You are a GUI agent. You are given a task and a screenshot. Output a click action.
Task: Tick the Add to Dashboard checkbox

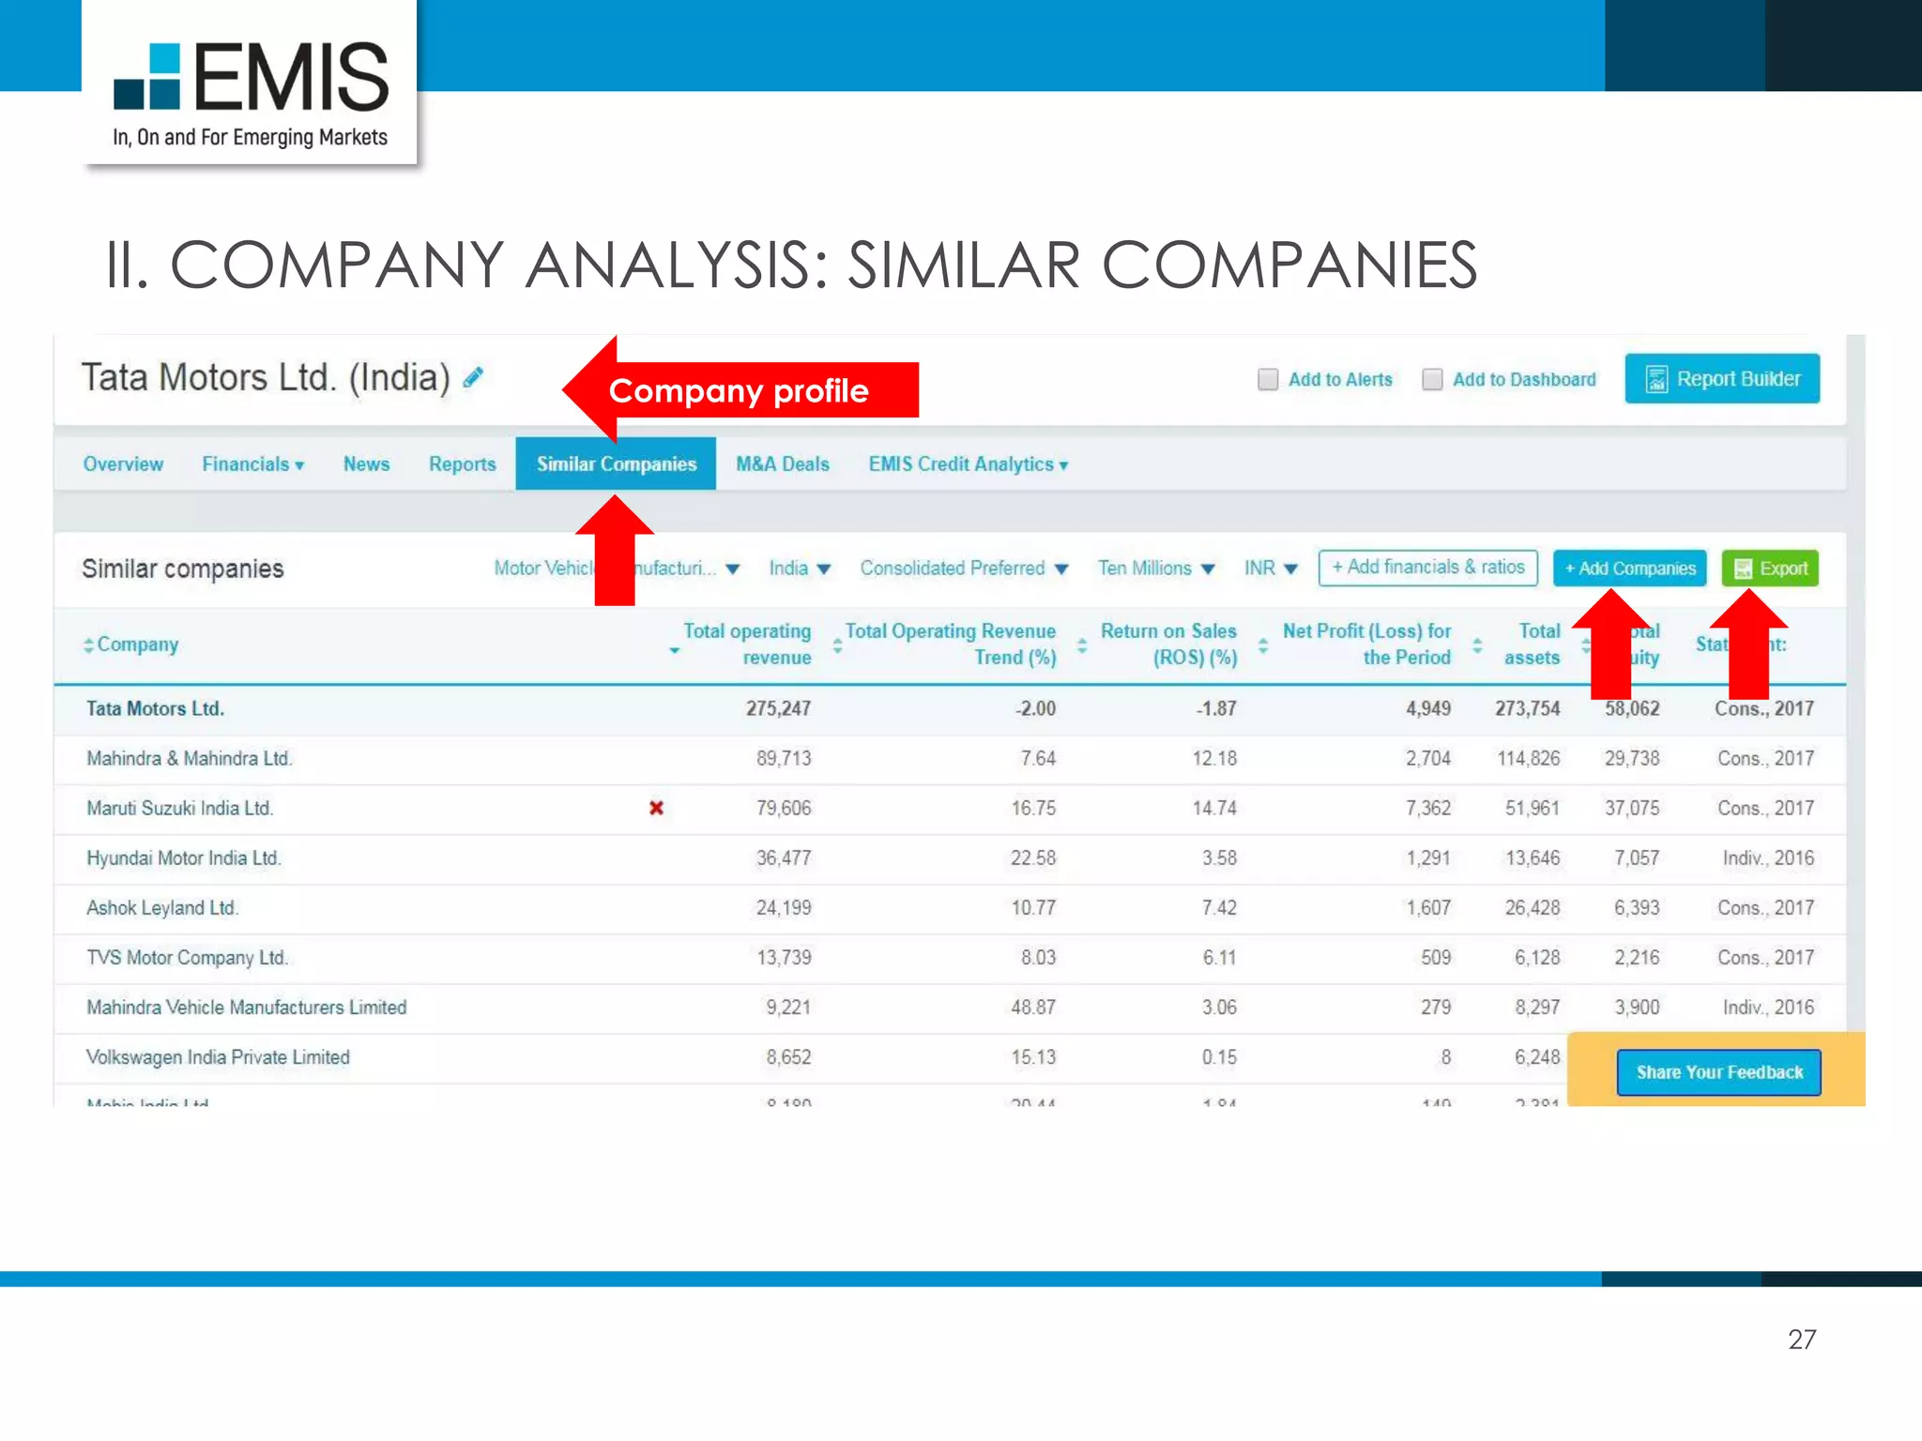(1432, 379)
